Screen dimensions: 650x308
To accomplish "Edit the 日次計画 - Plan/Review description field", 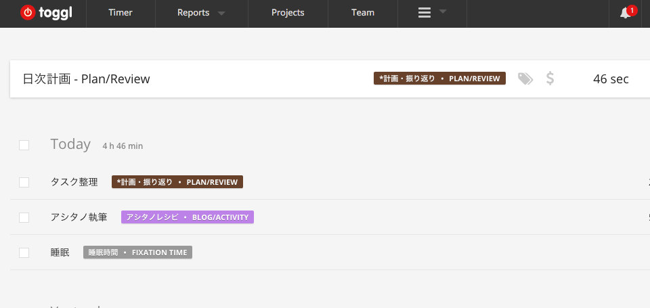I will pos(87,79).
